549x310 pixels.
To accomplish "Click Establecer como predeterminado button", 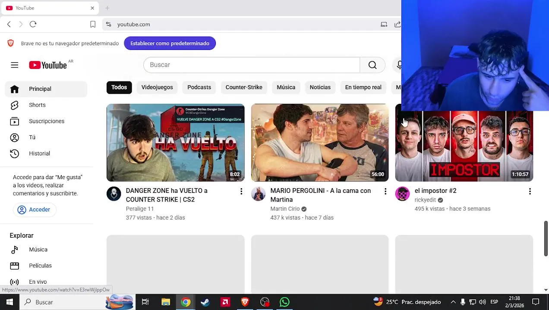I will click(170, 43).
